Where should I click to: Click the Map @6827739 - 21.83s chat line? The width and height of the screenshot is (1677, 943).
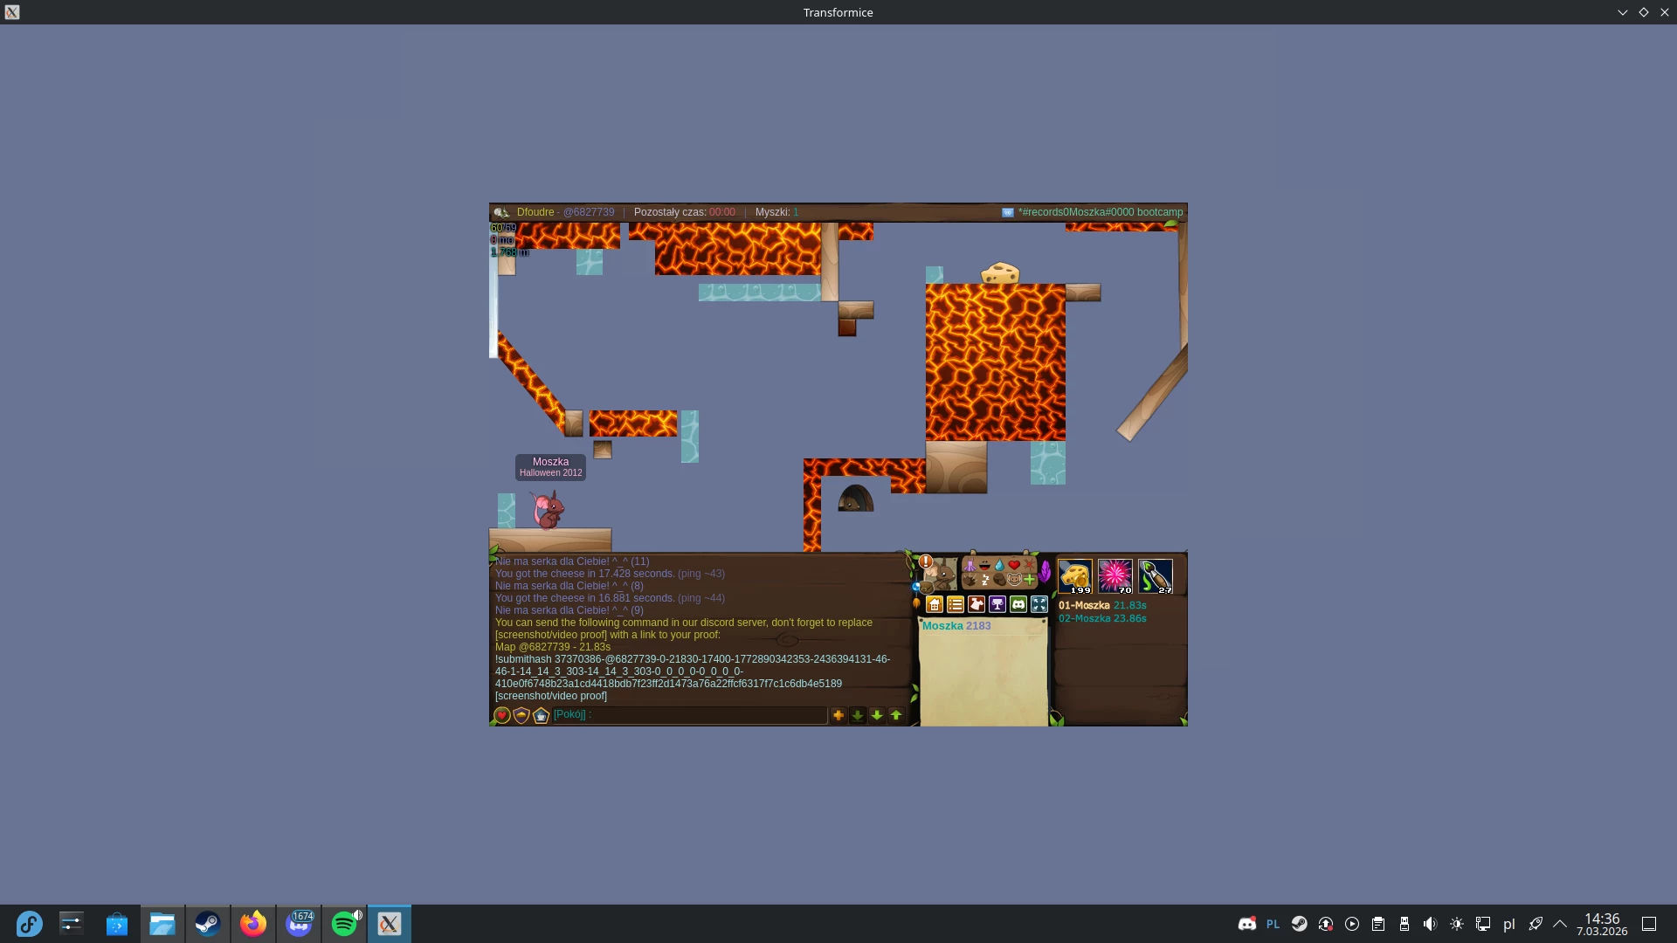[x=553, y=647]
